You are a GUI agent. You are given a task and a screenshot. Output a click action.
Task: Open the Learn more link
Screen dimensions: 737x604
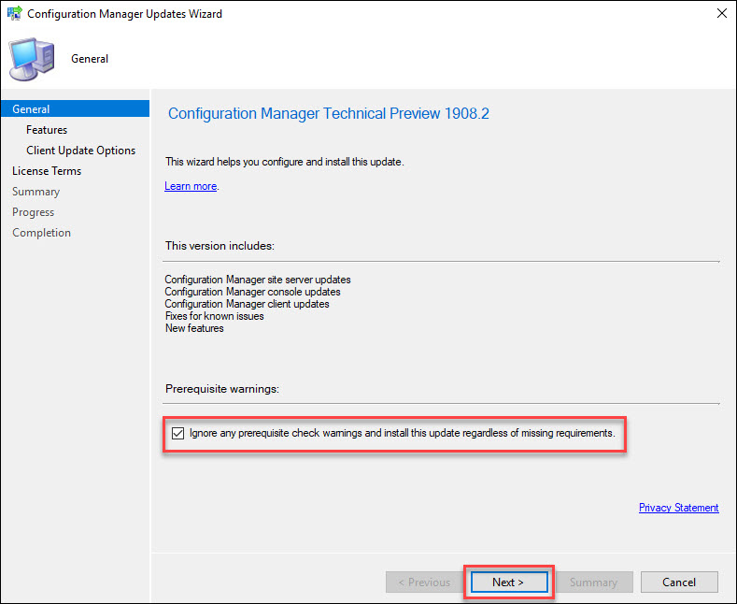coord(191,186)
